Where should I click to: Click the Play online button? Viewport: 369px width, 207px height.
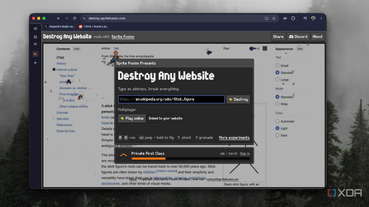click(x=132, y=118)
